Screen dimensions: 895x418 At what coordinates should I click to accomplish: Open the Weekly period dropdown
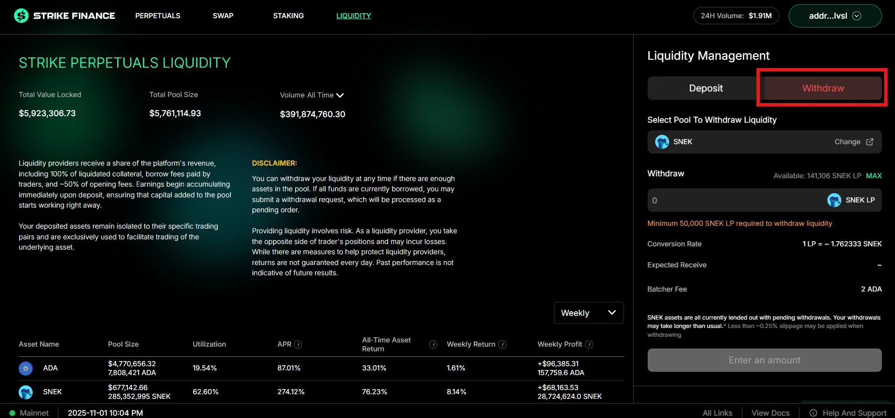point(588,313)
